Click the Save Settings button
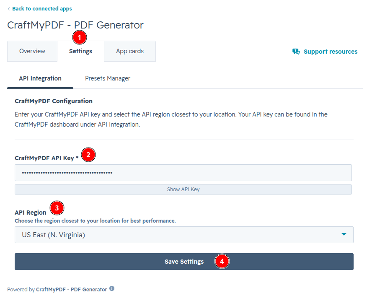The image size is (367, 301). [x=184, y=262]
